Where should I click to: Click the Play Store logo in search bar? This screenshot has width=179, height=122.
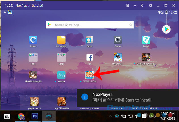click(x=49, y=25)
